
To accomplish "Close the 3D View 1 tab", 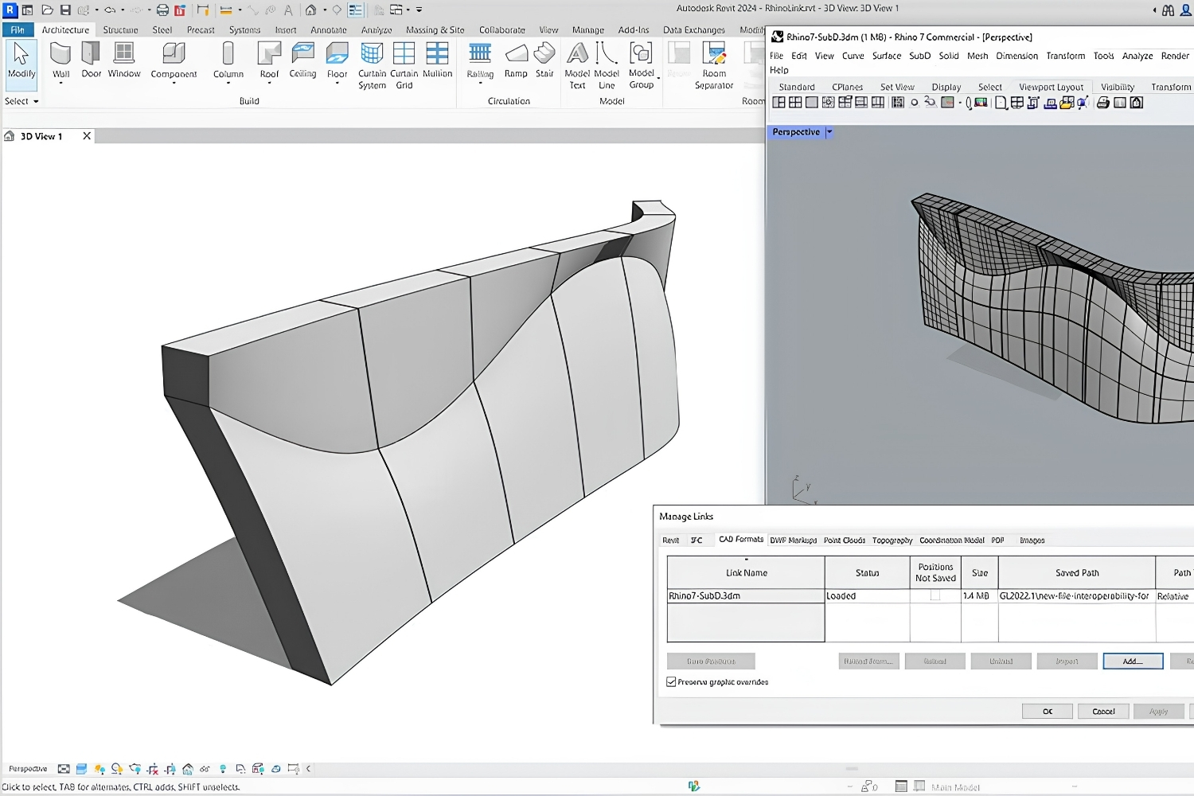I will click(87, 136).
